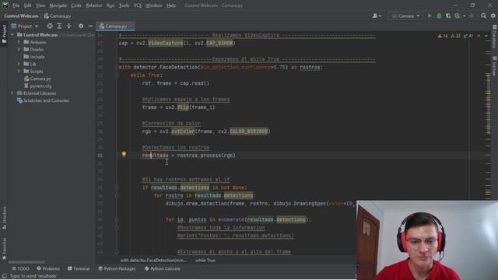Open the profiler run icon
Image resolution: width=498 pixels, height=280 pixels.
[x=458, y=16]
